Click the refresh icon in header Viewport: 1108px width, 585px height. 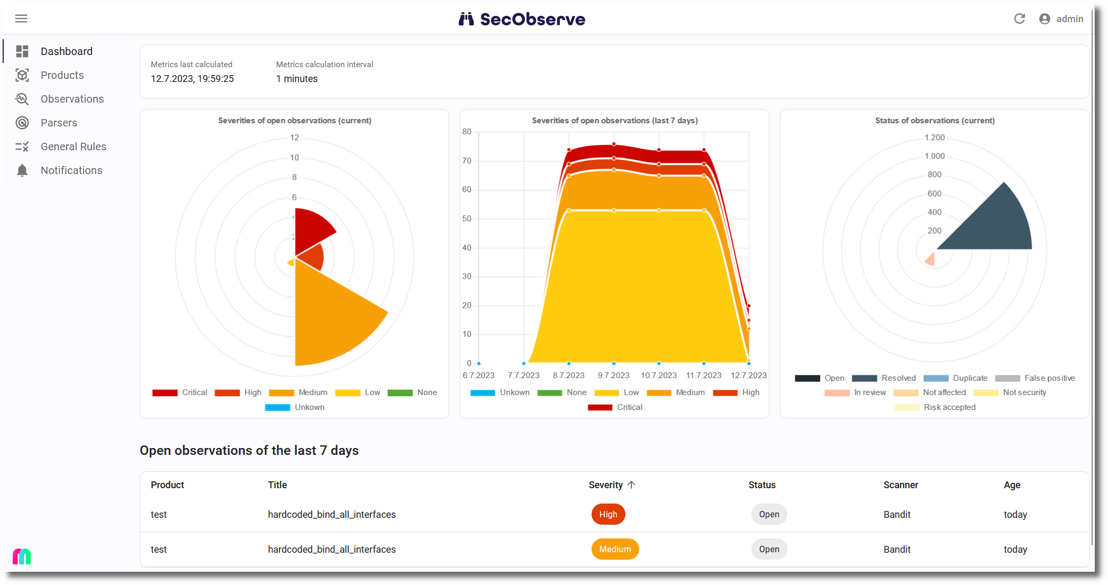click(x=1019, y=19)
